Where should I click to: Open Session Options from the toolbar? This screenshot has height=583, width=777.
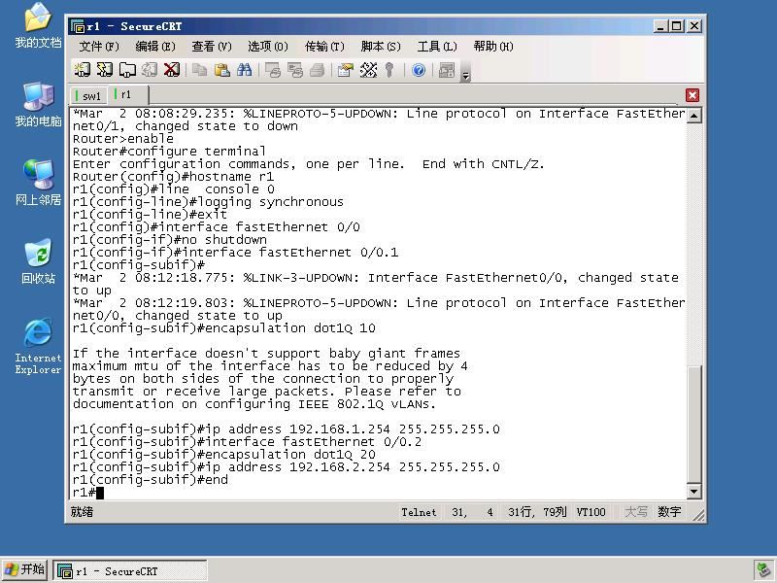(x=346, y=70)
